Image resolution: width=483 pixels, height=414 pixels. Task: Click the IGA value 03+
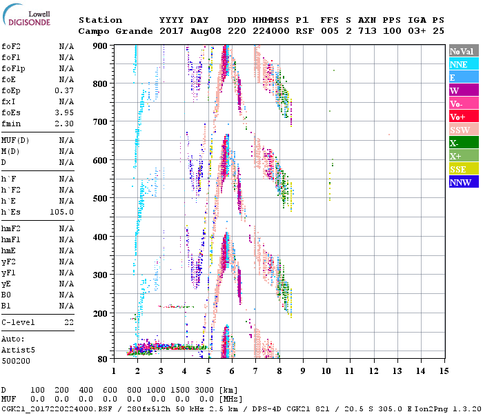tap(417, 31)
